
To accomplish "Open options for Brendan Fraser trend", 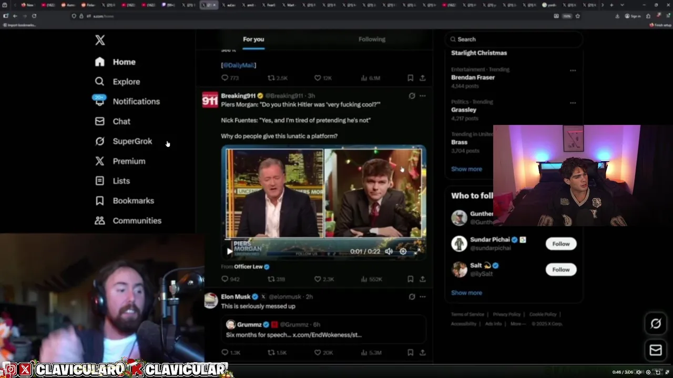I will [x=573, y=70].
